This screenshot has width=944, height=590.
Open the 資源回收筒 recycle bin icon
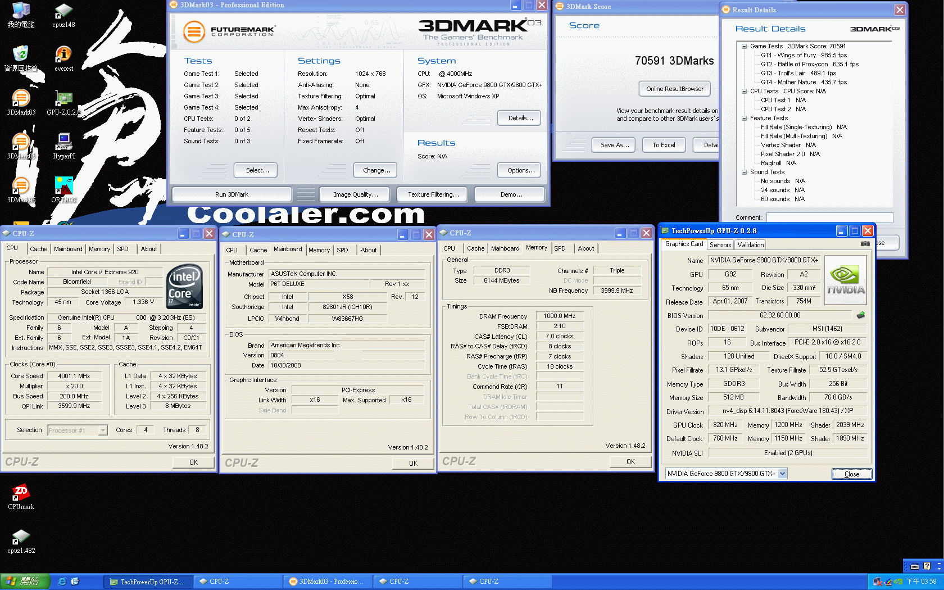tap(21, 58)
